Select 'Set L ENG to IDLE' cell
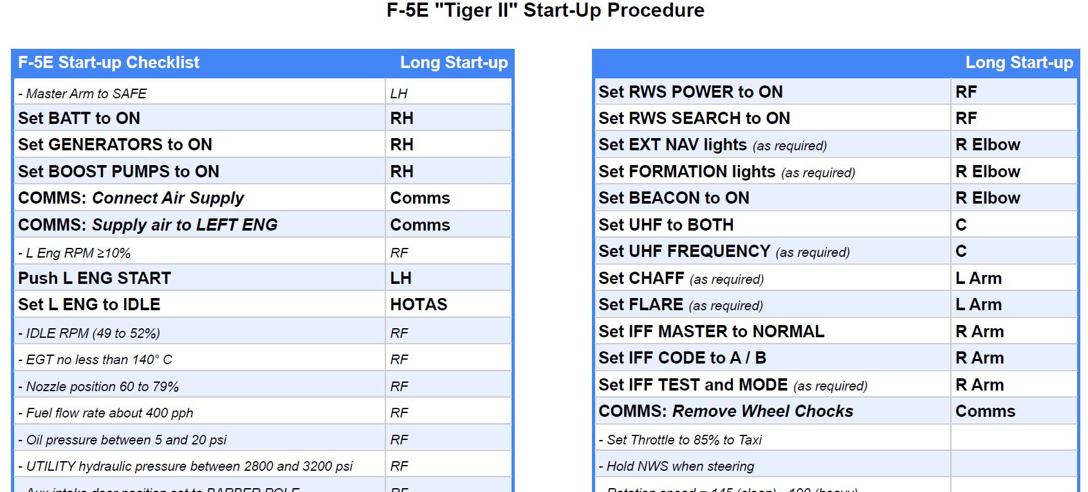The height and width of the screenshot is (492, 1088). pos(89,304)
